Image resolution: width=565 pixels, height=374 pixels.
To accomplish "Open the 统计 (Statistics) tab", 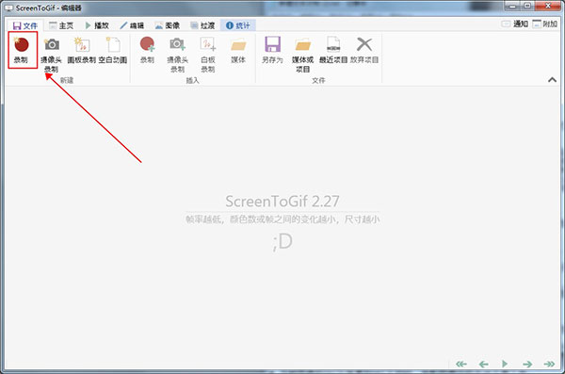I will 238,25.
